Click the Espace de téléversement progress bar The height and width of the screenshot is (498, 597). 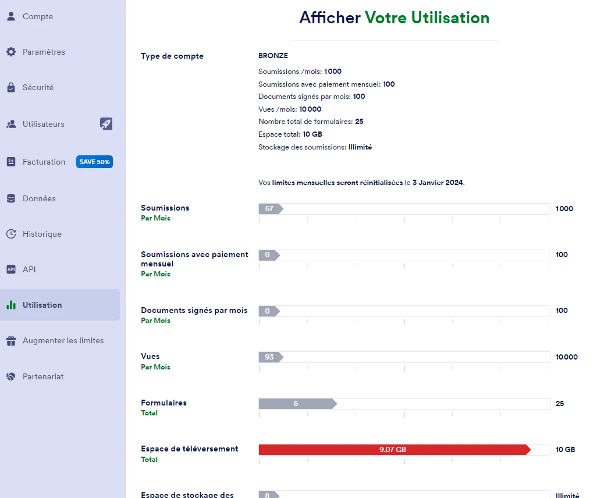tap(404, 449)
